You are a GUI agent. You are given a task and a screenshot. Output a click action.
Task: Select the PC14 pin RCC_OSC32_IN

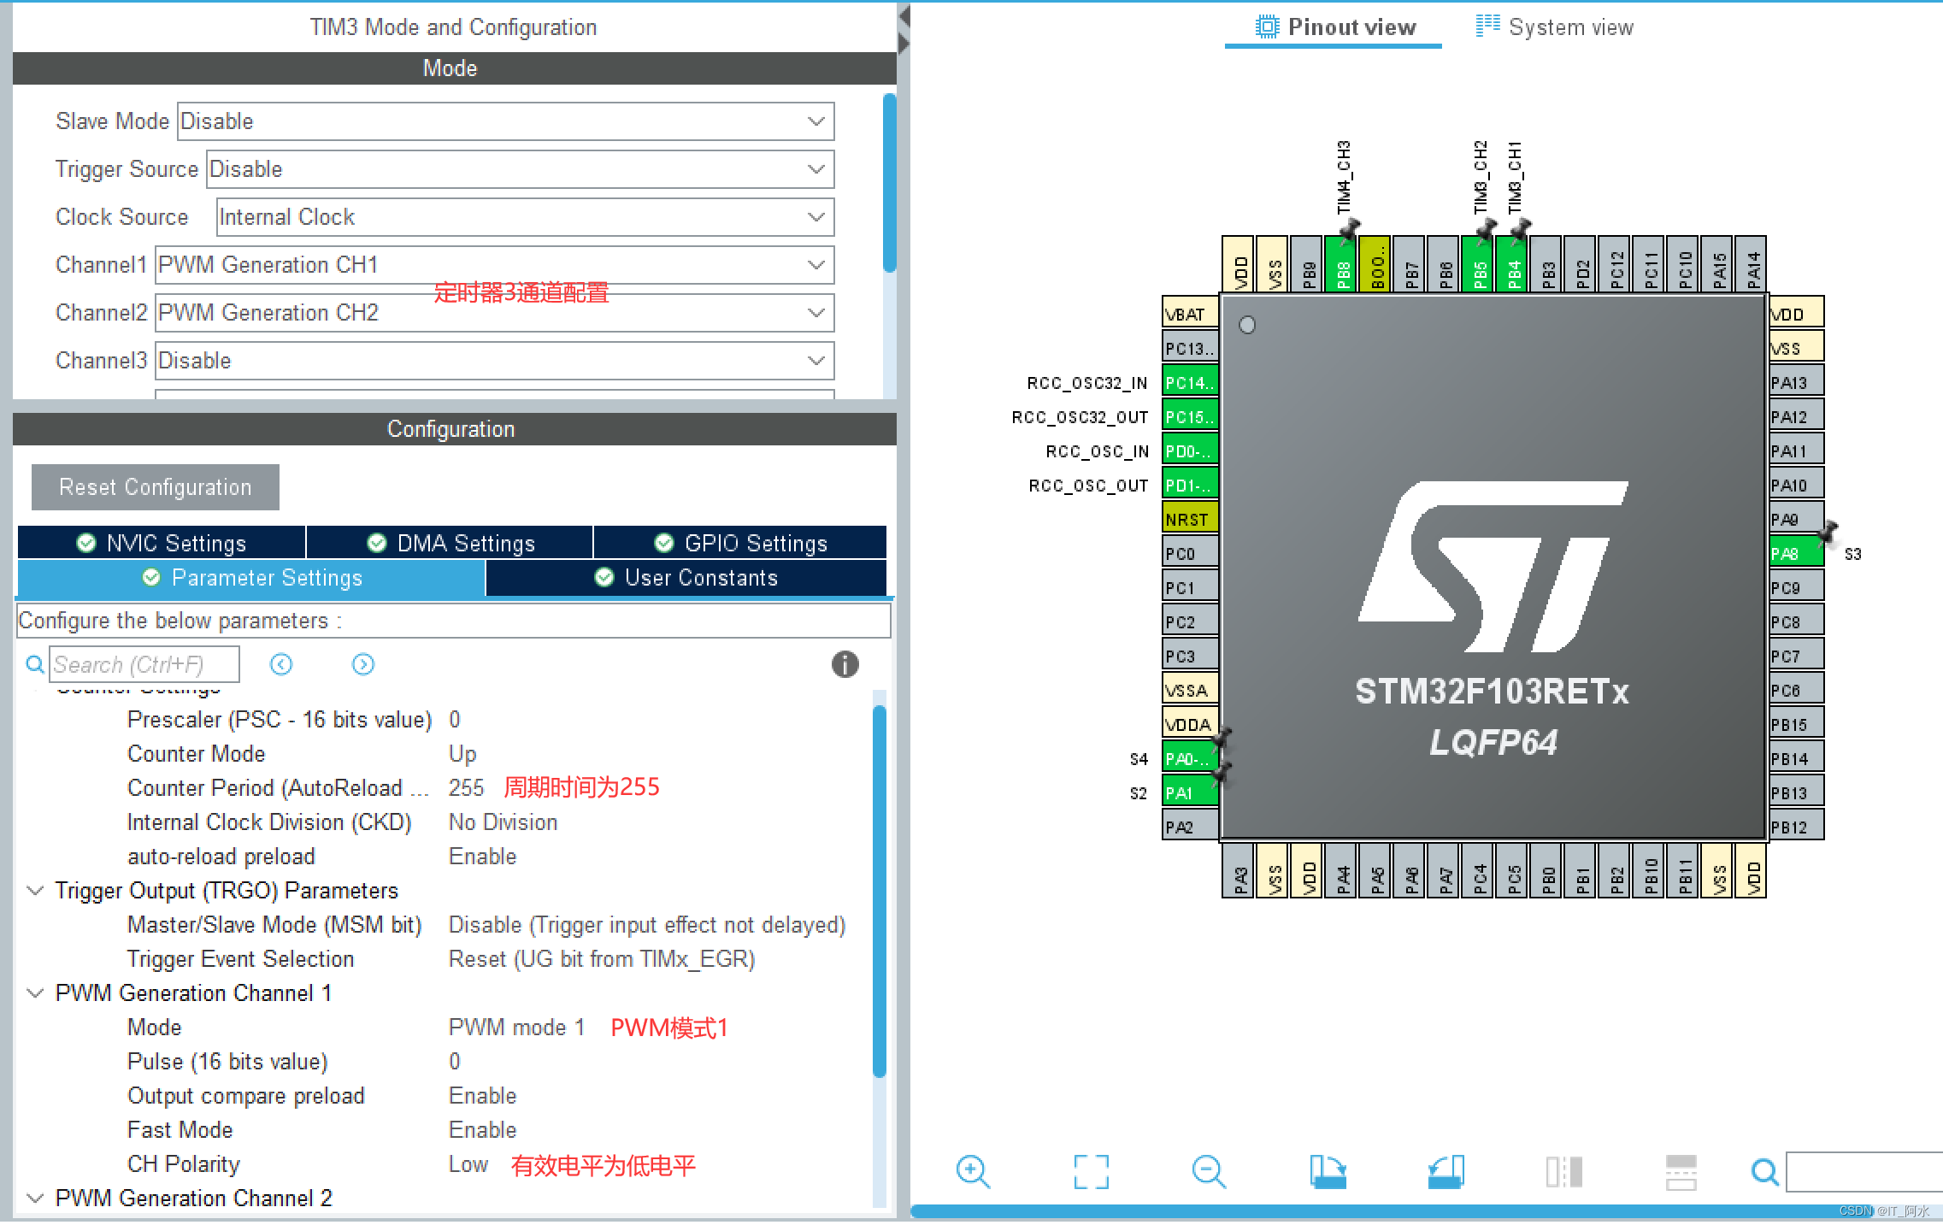point(1191,382)
